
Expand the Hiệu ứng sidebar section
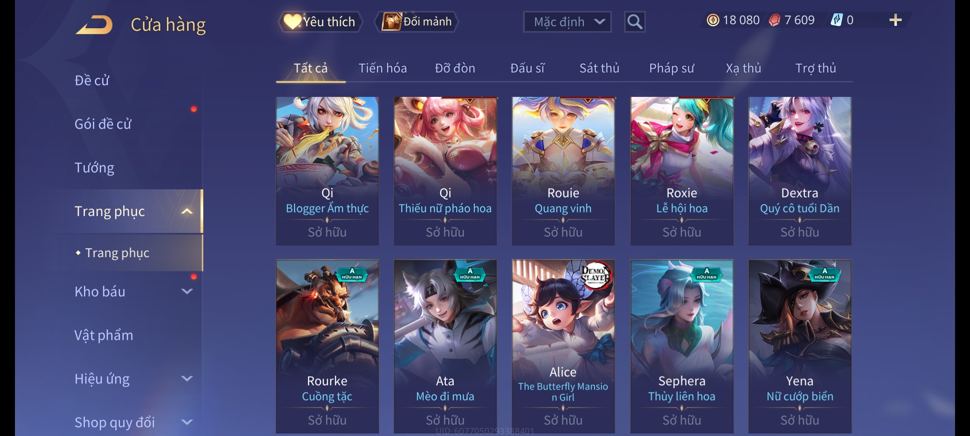tap(187, 378)
